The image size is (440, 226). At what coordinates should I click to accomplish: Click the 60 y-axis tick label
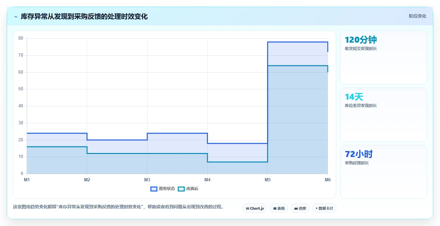pyautogui.click(x=21, y=72)
